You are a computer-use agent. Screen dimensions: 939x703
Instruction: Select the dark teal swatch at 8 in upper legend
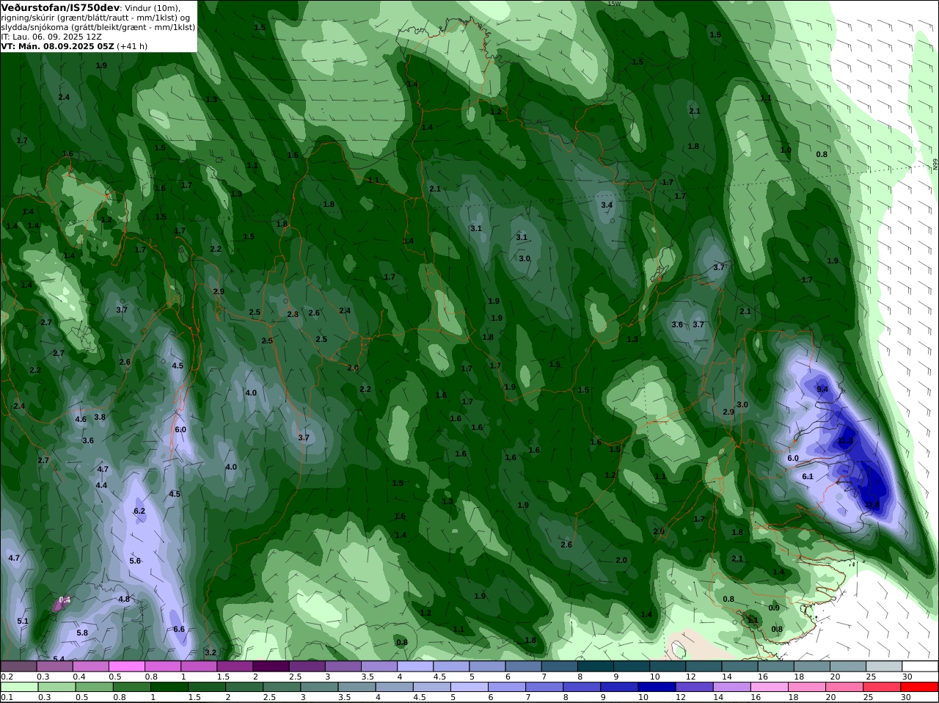point(596,666)
